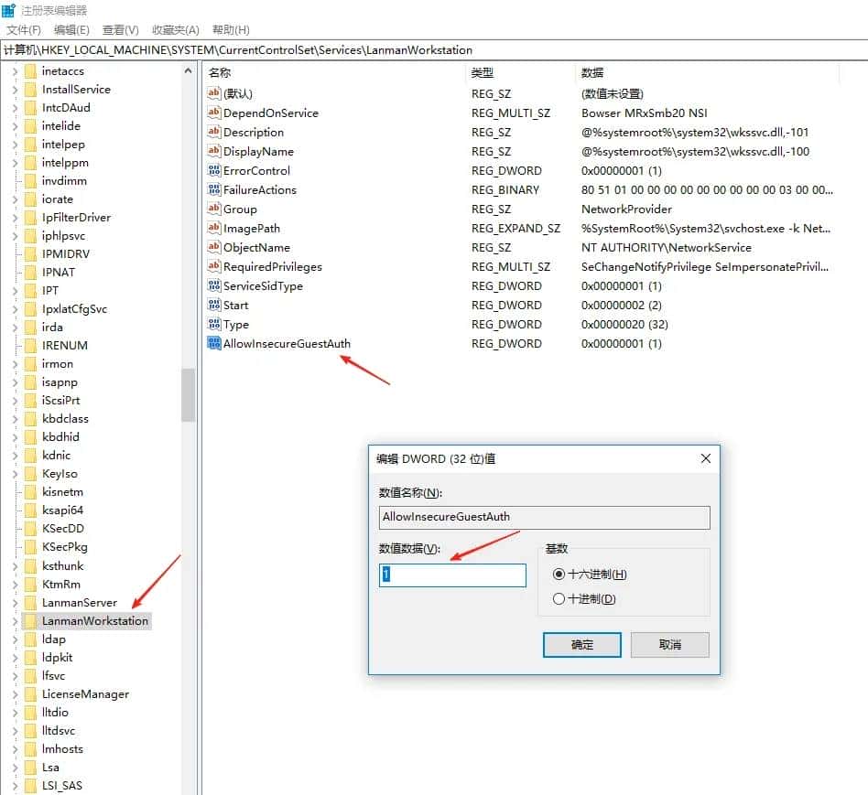
Task: Click the DWORD icon beside ServiceSidType
Action: pyautogui.click(x=213, y=285)
